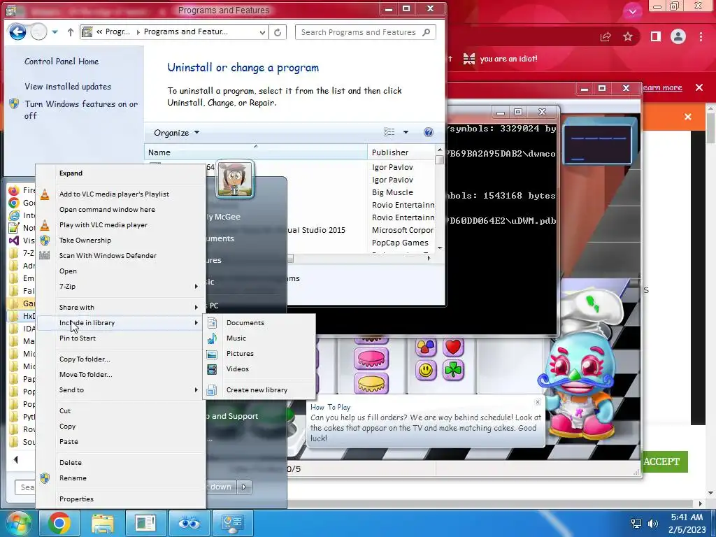
Task: Click the user avatar picture in Start menu
Action: click(235, 179)
